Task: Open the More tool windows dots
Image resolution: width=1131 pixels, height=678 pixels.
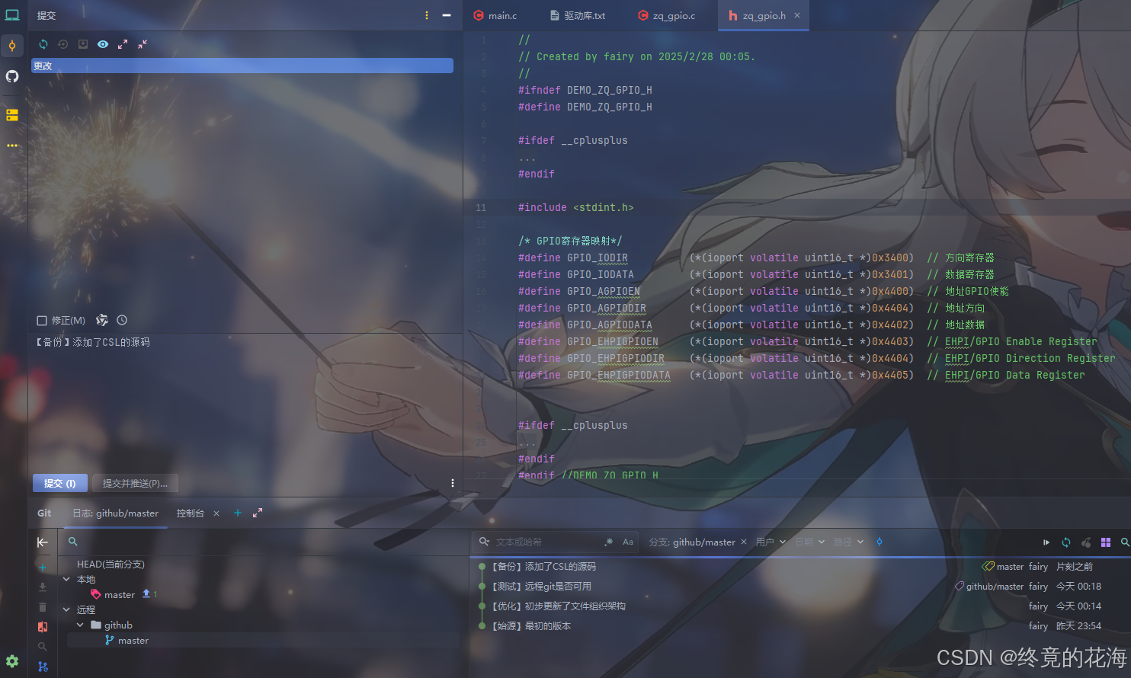Action: tap(12, 146)
